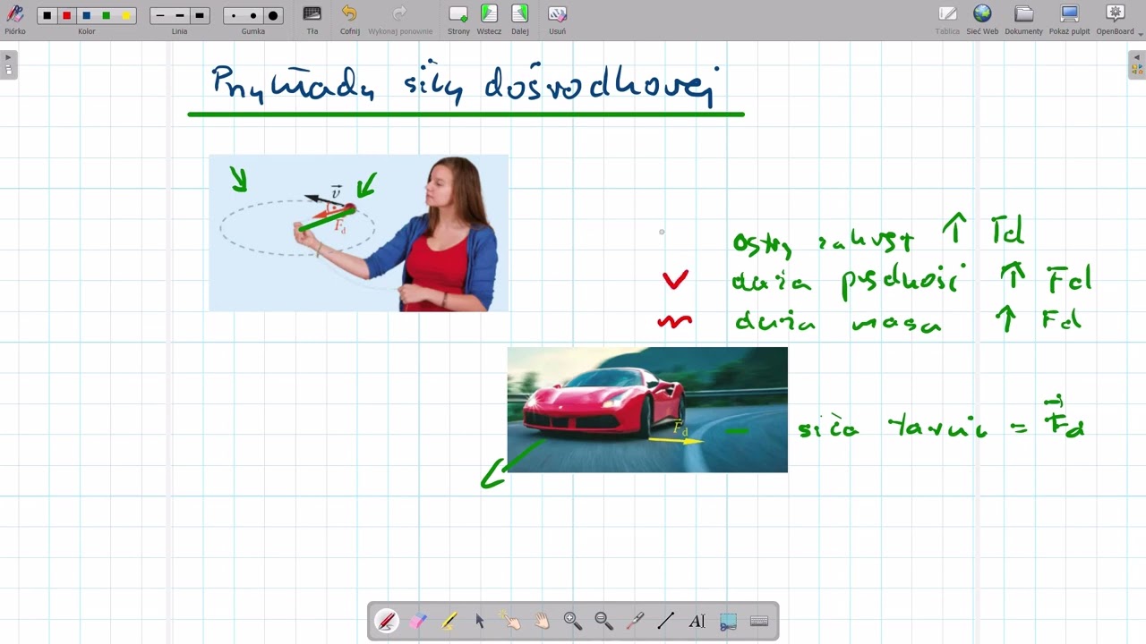
Task: Choose the blue color swatch
Action: (x=87, y=15)
